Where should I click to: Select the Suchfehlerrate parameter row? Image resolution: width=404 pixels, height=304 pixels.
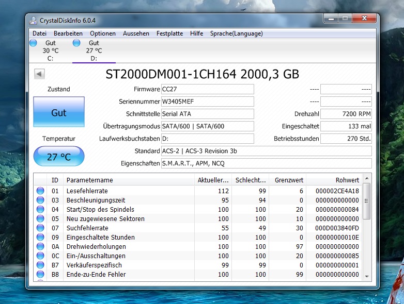point(198,228)
